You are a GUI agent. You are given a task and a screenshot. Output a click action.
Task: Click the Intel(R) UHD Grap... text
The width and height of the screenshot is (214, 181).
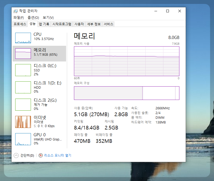[48, 139]
